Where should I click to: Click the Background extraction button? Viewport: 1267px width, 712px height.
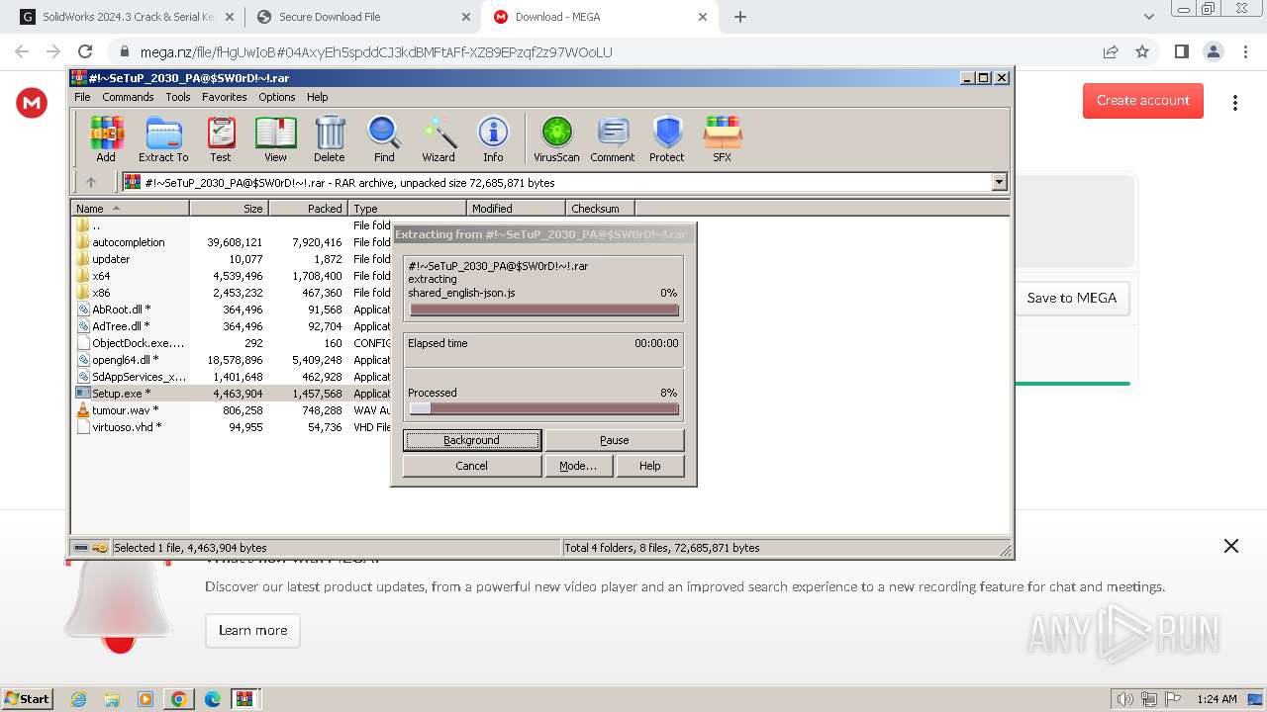(x=472, y=440)
